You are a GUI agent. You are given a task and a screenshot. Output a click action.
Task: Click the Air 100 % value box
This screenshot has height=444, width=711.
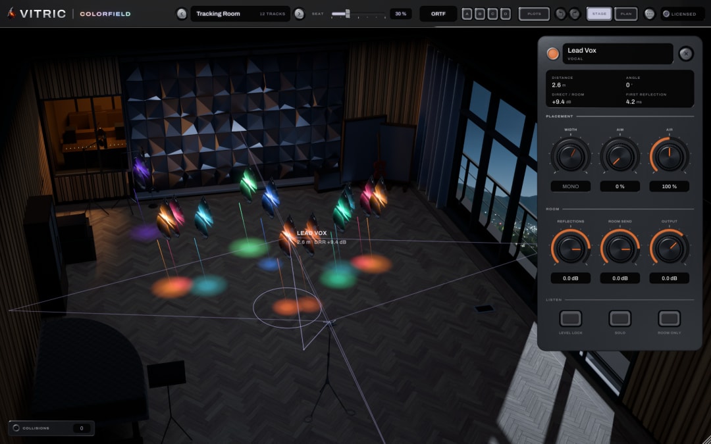click(x=670, y=186)
